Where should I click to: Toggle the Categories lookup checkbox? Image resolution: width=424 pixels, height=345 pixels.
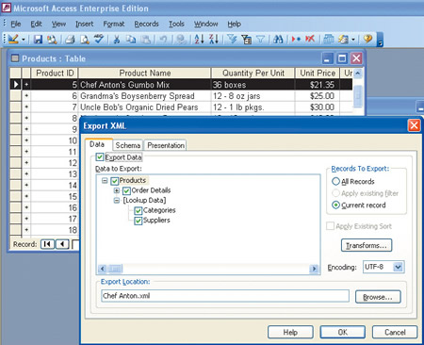pos(139,210)
